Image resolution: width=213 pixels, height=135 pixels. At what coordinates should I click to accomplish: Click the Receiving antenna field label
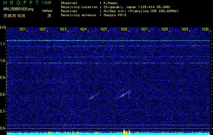click(x=78, y=15)
